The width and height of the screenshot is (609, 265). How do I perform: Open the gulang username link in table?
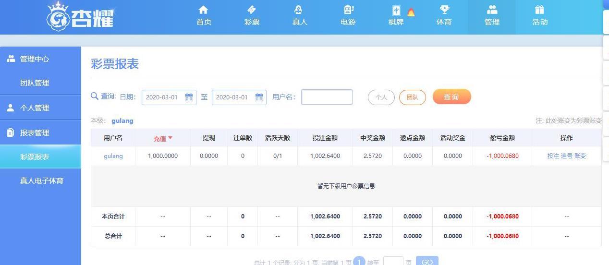(113, 156)
